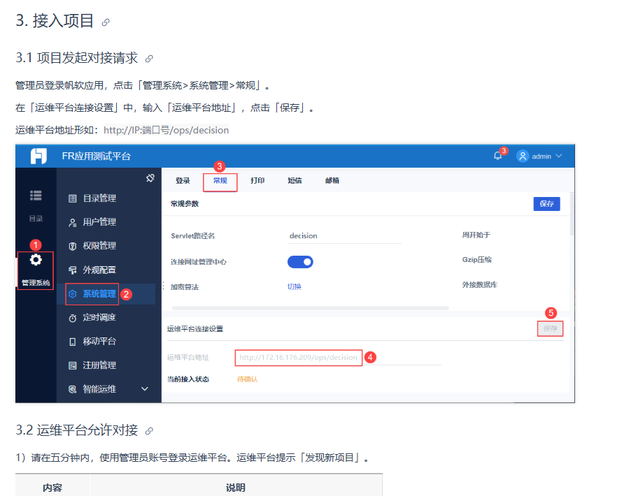This screenshot has width=638, height=496.
Task: Click the 内容 table header
Action: [x=52, y=488]
